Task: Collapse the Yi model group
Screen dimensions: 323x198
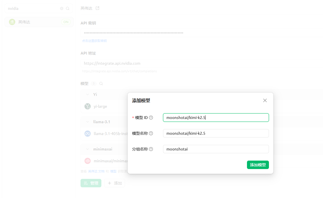Action: (x=88, y=94)
